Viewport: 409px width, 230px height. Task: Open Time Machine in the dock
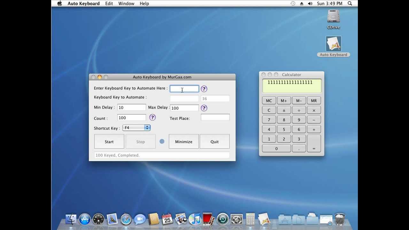tap(223, 219)
